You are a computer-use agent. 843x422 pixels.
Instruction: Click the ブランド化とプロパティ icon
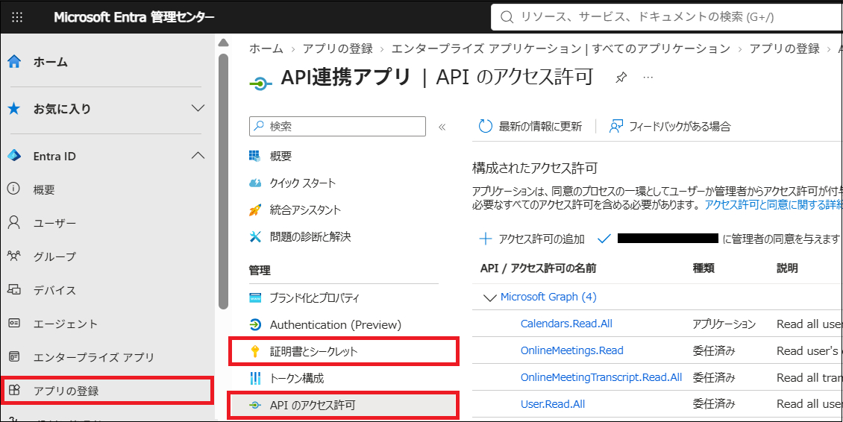pyautogui.click(x=255, y=297)
